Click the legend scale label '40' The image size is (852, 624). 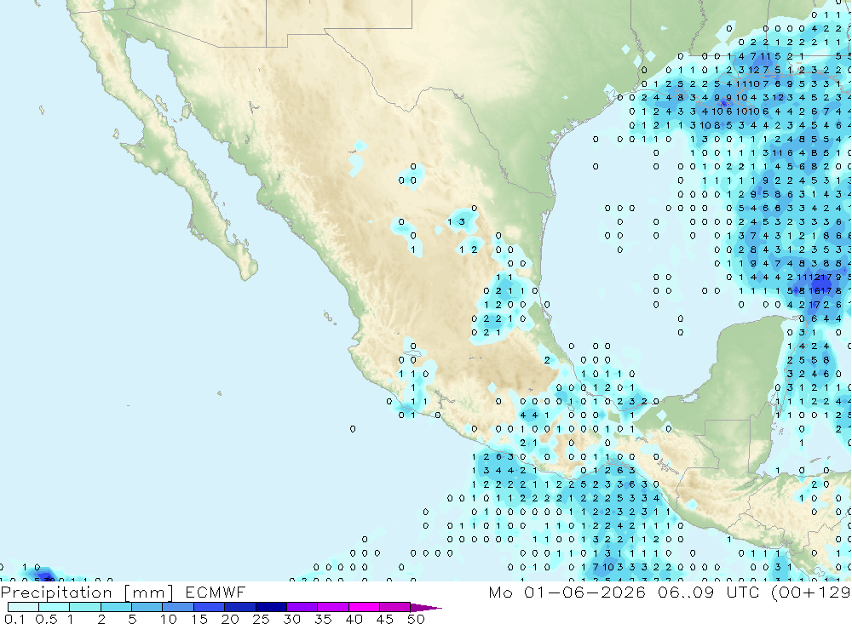[354, 619]
